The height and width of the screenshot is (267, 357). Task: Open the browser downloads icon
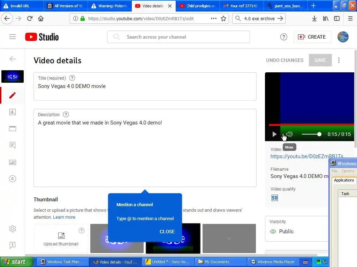pyautogui.click(x=314, y=18)
